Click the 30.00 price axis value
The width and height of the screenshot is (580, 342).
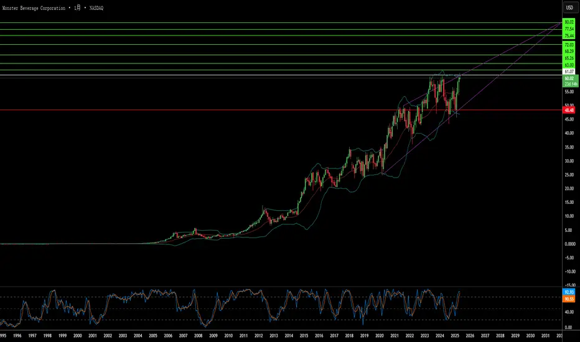point(569,161)
